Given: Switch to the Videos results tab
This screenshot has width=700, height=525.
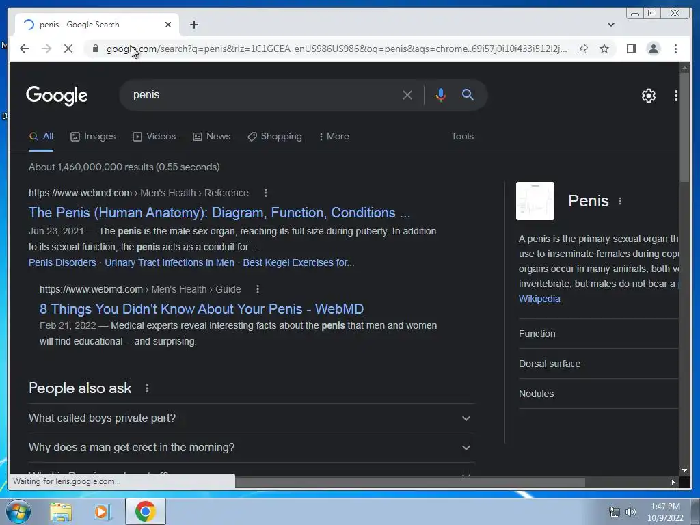Looking at the screenshot, I should click(154, 137).
